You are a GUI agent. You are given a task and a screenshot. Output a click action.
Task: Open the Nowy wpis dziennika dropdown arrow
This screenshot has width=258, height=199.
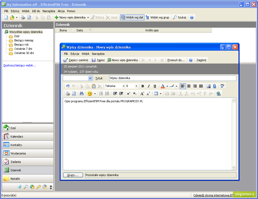(88, 18)
